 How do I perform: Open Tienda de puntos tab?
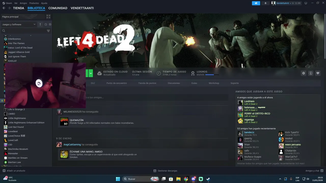pos(147,83)
